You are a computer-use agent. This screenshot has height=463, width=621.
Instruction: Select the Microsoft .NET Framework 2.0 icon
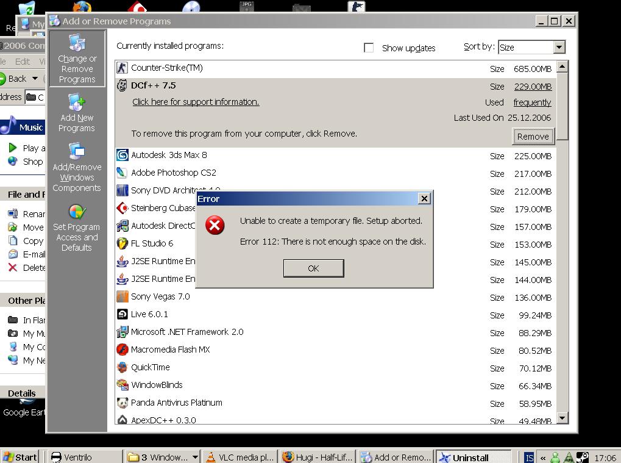click(122, 332)
